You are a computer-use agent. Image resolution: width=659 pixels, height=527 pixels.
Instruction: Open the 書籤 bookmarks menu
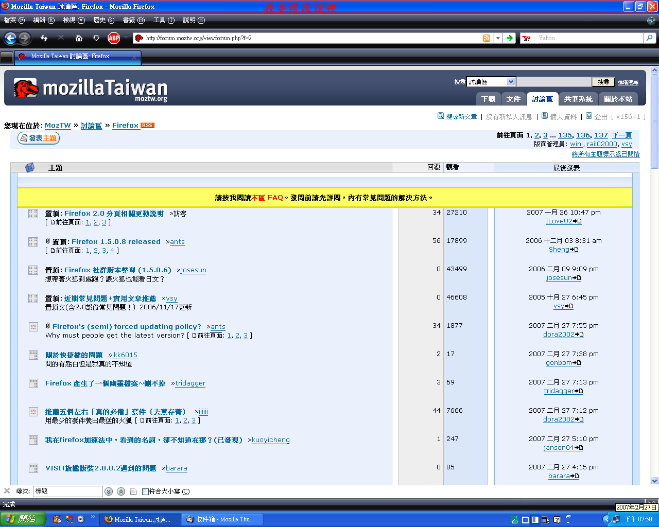(x=133, y=20)
